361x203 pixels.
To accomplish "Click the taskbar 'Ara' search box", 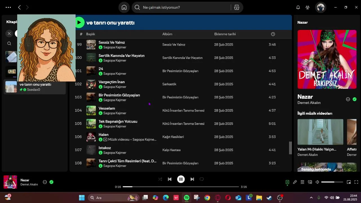I will point(114,198).
